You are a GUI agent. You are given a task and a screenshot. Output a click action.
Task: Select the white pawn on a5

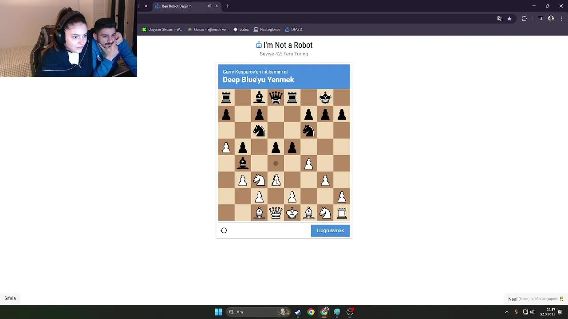click(226, 147)
